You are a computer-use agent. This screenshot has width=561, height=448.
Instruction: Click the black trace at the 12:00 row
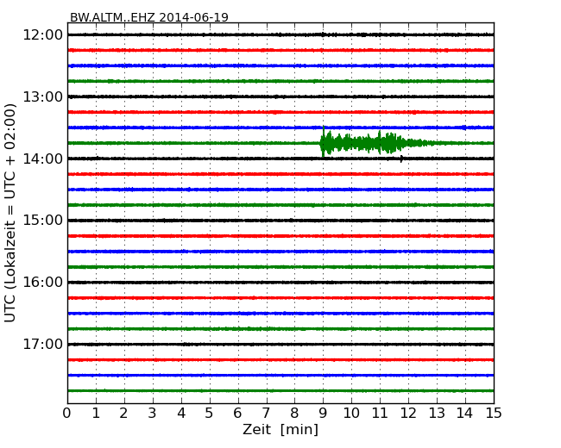(280, 34)
